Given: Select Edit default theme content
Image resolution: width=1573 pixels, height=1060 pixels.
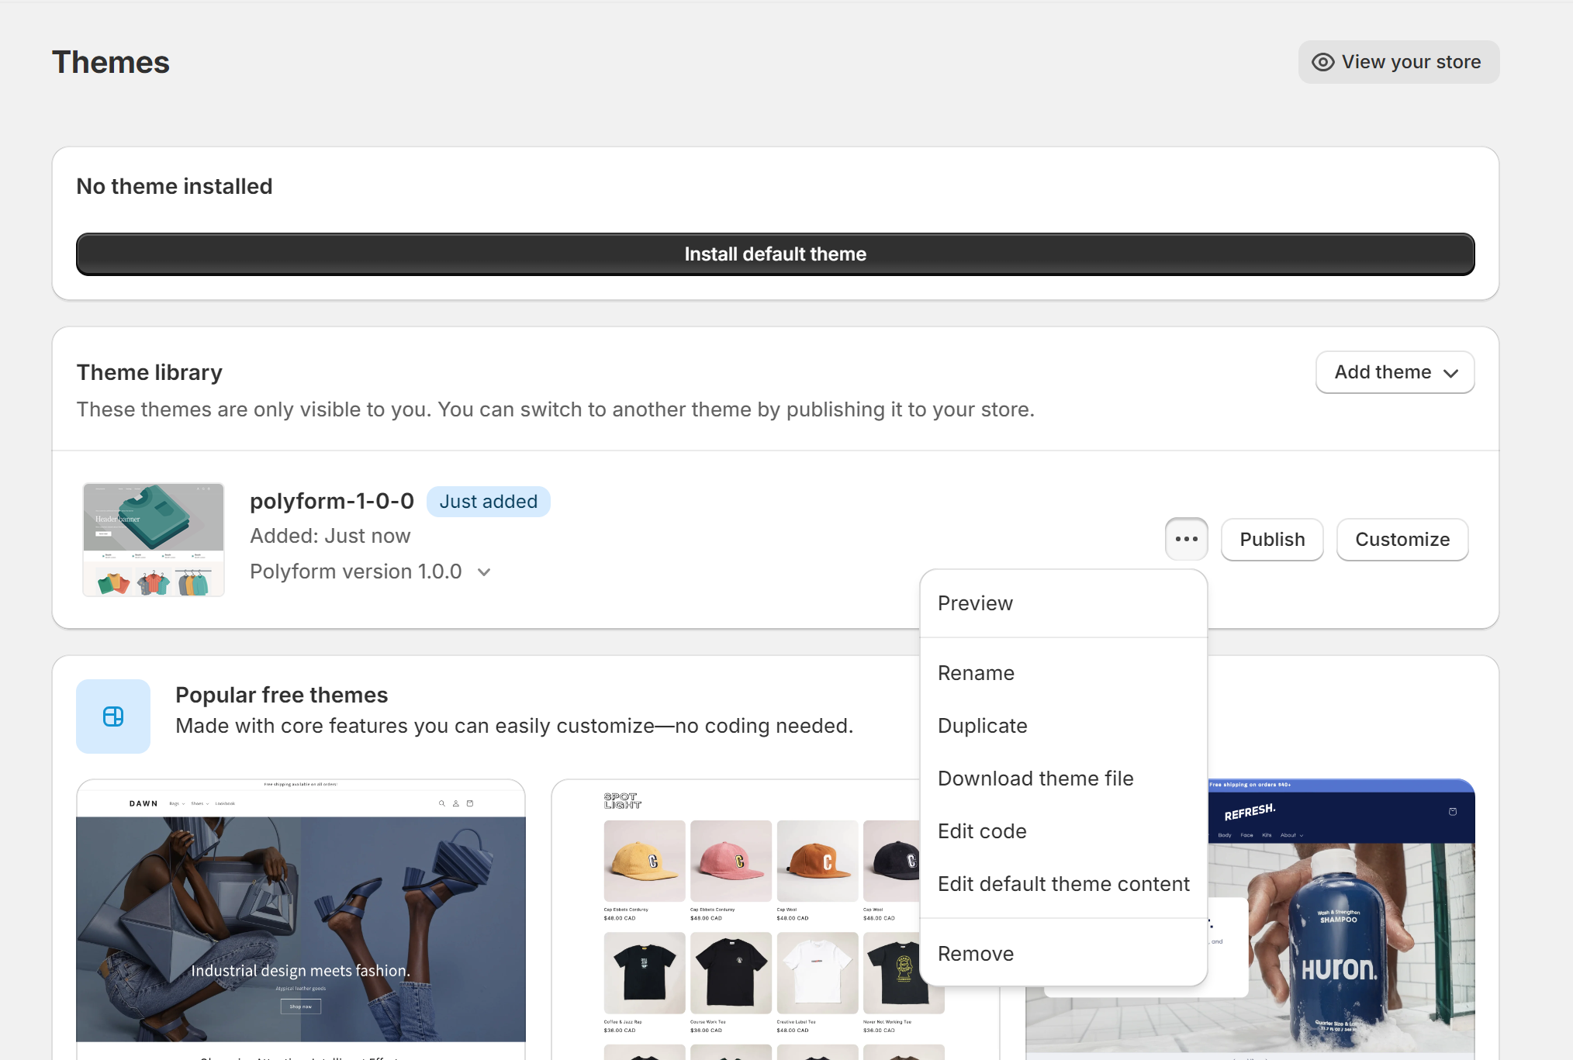Looking at the screenshot, I should click(x=1063, y=884).
